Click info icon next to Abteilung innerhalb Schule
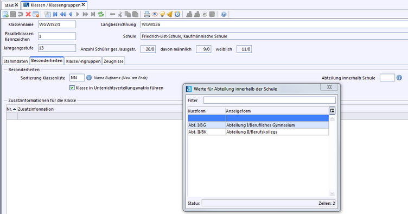The width and height of the screenshot is (408, 214). tap(399, 78)
